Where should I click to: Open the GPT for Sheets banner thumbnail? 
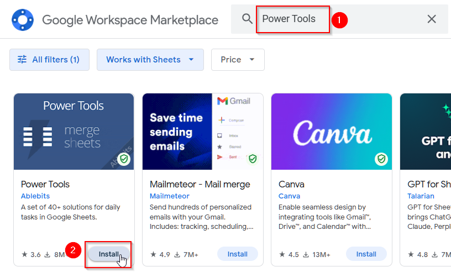(426, 132)
